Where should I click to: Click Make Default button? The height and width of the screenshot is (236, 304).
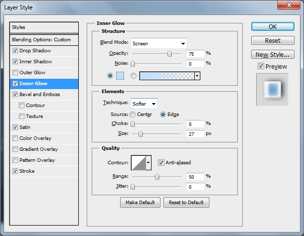(140, 203)
